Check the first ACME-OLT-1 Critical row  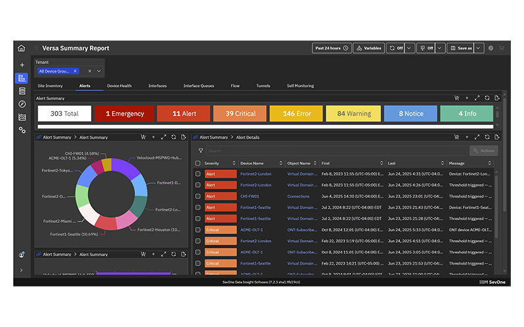(198, 230)
